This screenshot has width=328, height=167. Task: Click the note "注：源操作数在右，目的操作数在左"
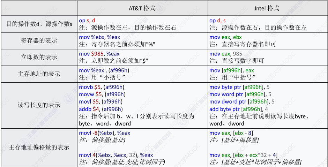tap(258, 28)
